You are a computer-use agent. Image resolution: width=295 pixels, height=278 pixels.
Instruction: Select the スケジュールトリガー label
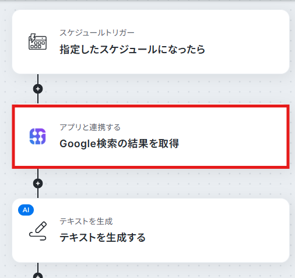click(97, 33)
